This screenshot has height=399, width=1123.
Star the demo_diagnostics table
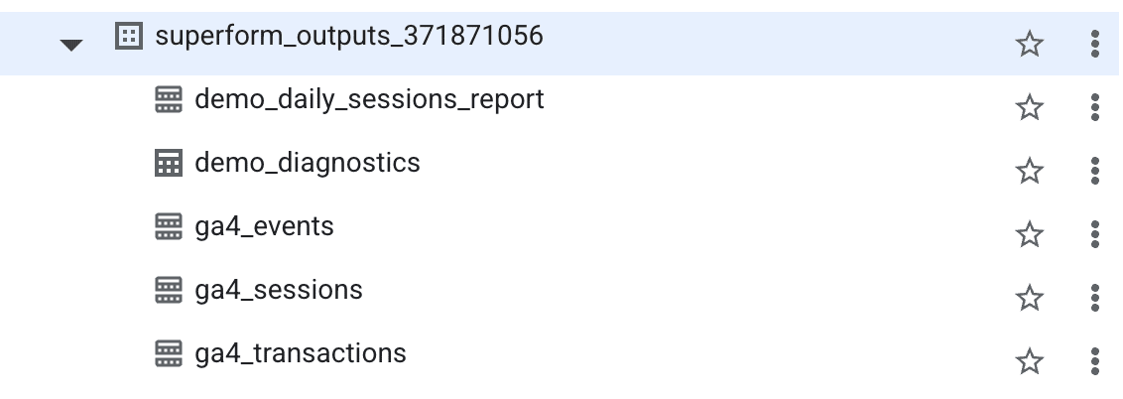click(1030, 171)
